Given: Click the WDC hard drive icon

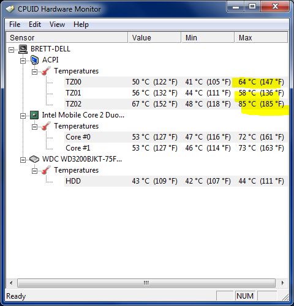Looking at the screenshot, I should point(34,159).
